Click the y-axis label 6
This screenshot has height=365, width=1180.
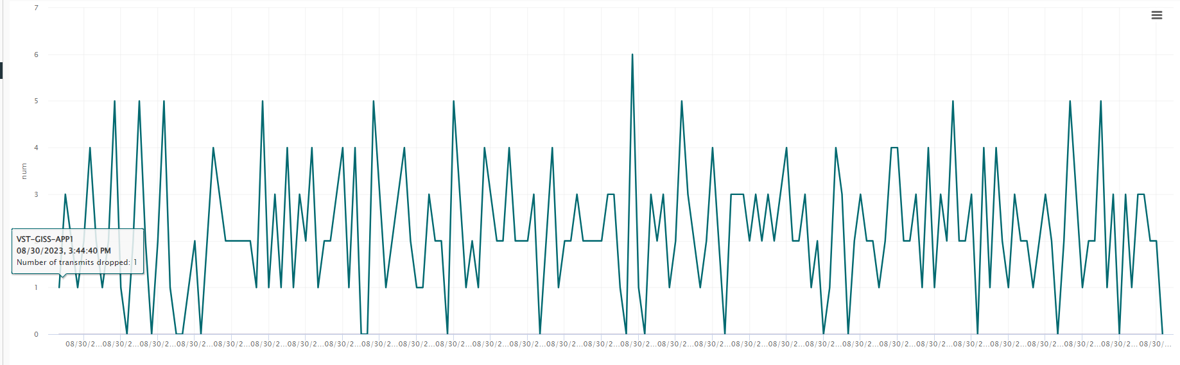click(x=36, y=55)
